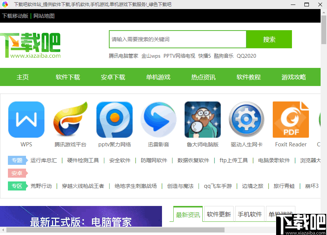
Task: Click the pptv聚力网络 app icon
Action: click(114, 120)
